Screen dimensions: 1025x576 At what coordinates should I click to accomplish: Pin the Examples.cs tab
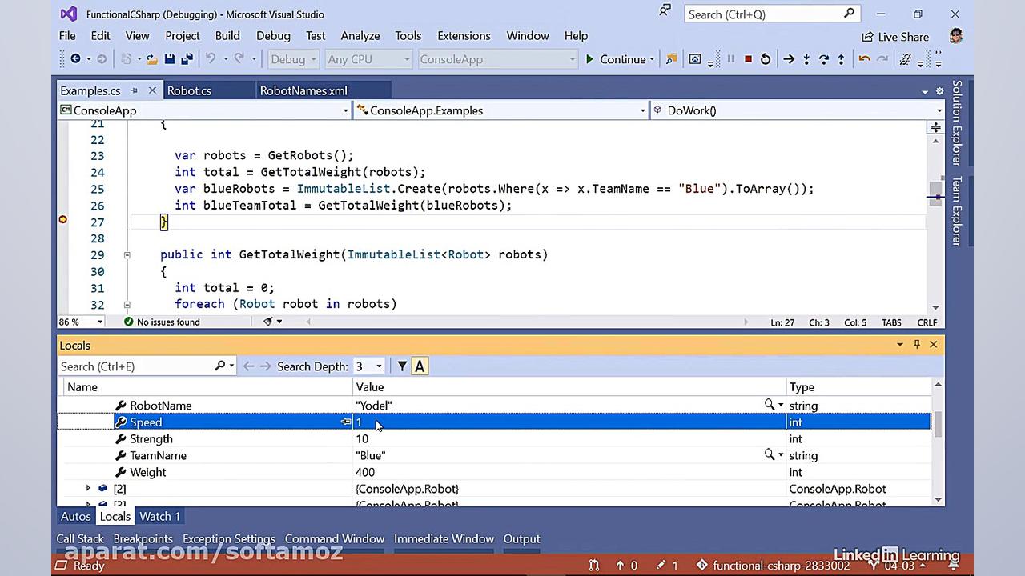tap(135, 90)
